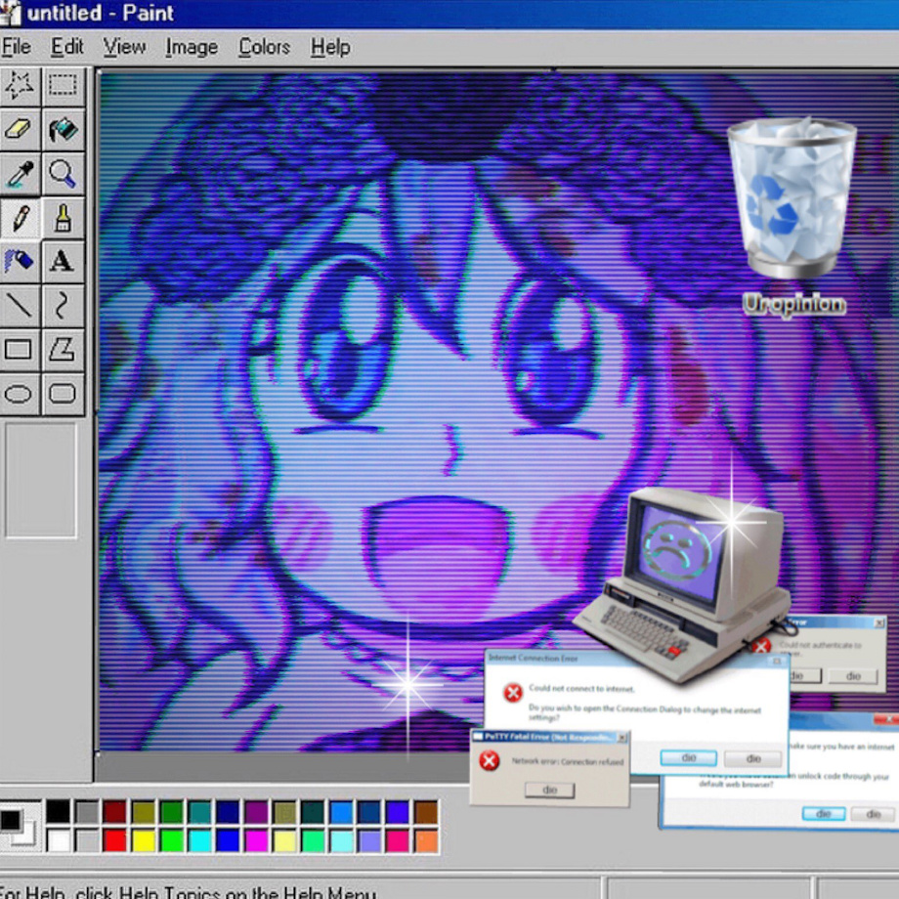
Task: Open the File menu
Action: tap(16, 47)
